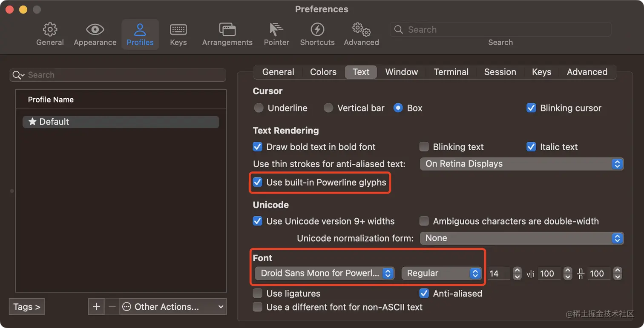Switch to the profile General tab

(278, 72)
